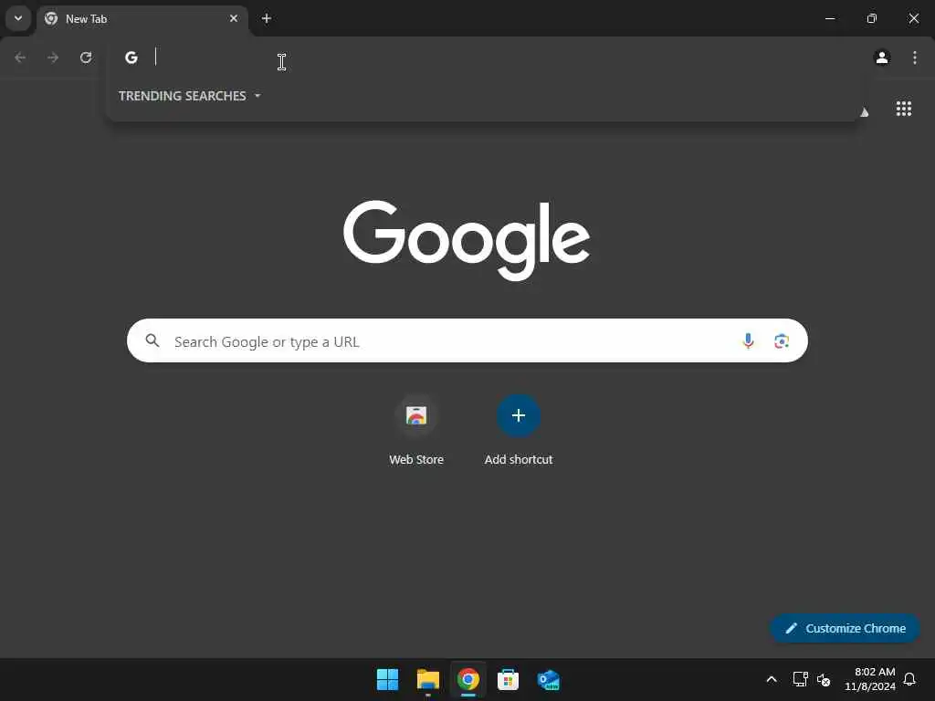Screen dimensions: 935x701
Task: Open a new tab with plus button
Action: pyautogui.click(x=267, y=18)
